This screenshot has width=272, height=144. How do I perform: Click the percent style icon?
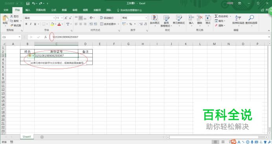point(130,24)
